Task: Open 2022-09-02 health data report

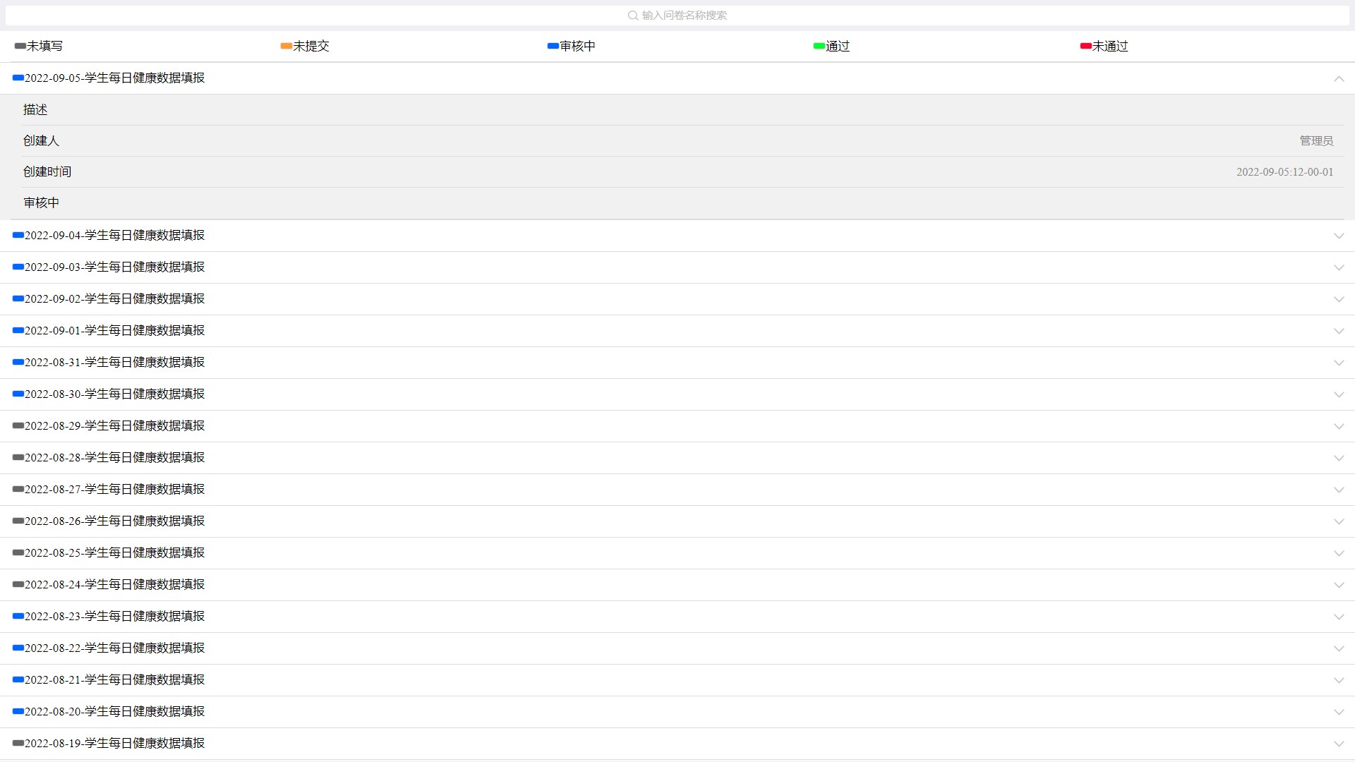Action: [114, 299]
